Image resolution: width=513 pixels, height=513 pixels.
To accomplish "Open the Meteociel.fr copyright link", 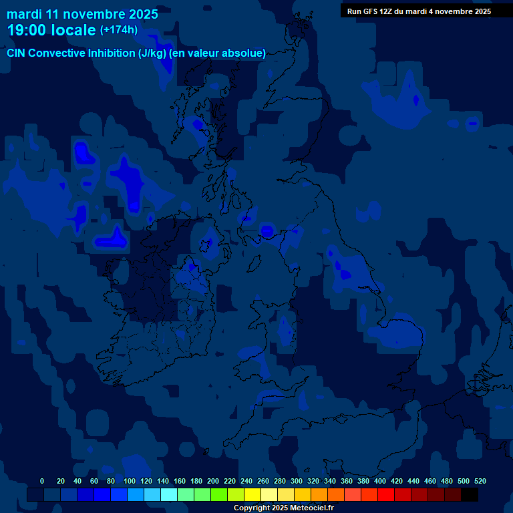I will click(x=283, y=508).
